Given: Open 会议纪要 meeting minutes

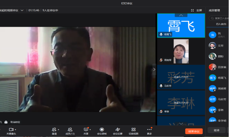Looking at the screenshot, I should pyautogui.click(x=117, y=131).
